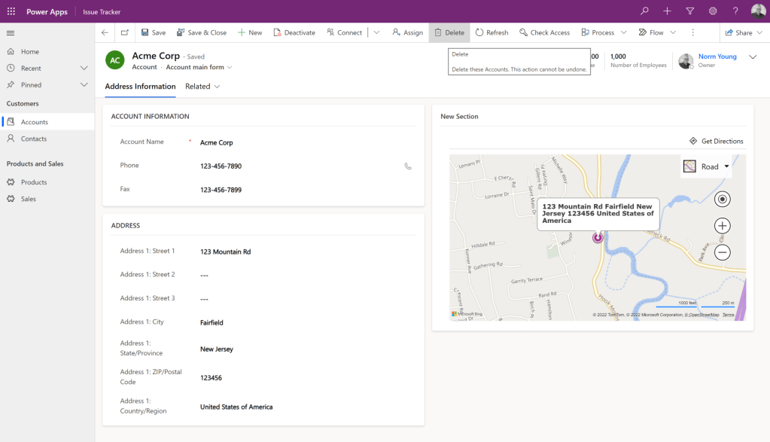Viewport: 770px width, 442px height.
Task: Expand the Flow dropdown menu
Action: [x=673, y=32]
